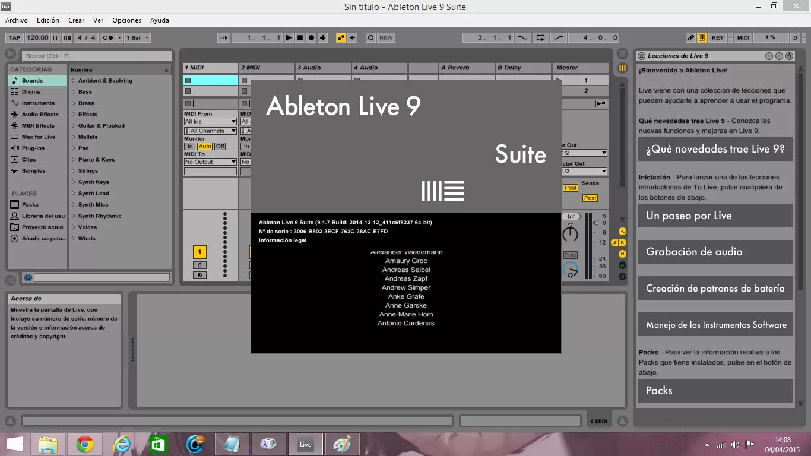Click the Master pan knob
Viewport: 811px width, 456px height.
(570, 234)
